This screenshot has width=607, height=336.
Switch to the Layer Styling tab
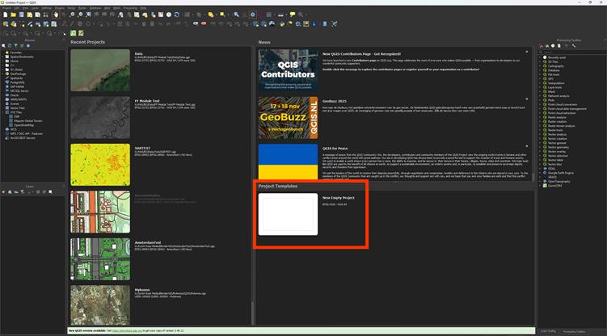click(546, 331)
